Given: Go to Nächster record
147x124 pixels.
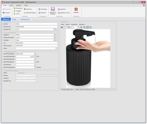Looking at the screenshot, I should pyautogui.click(x=42, y=13).
